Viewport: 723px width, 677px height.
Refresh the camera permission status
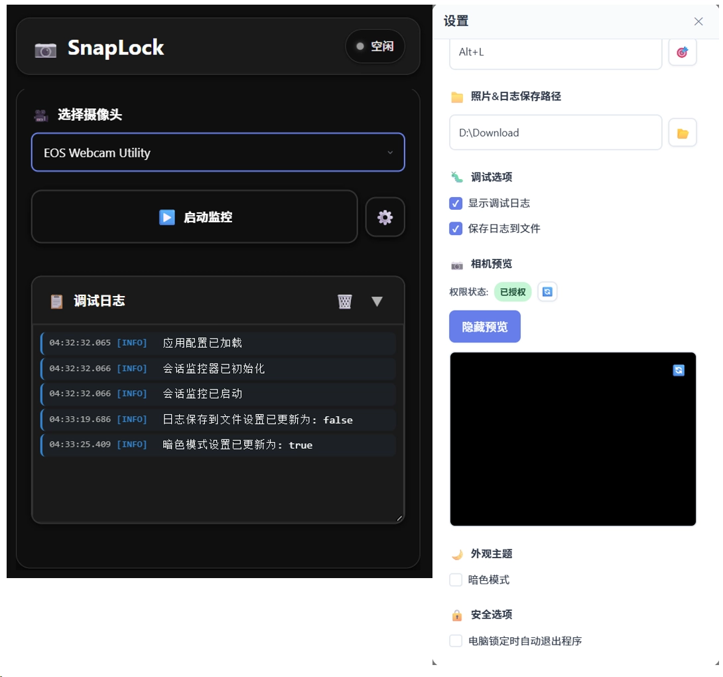coord(547,291)
